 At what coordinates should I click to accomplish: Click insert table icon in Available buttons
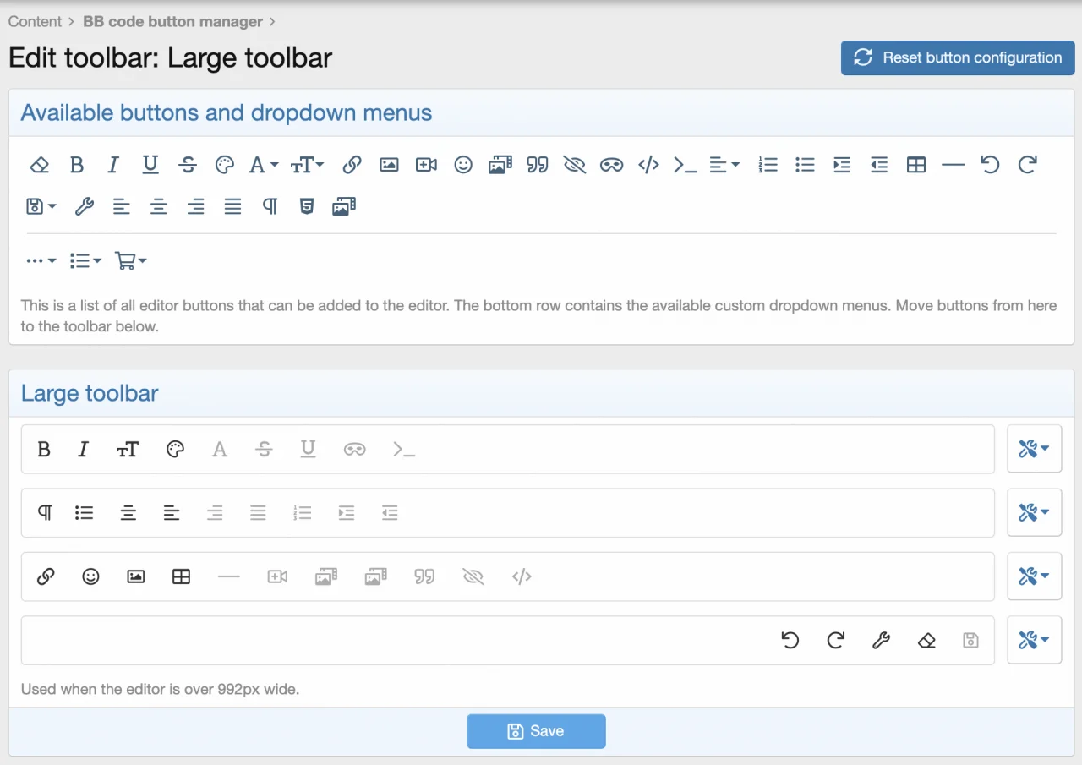point(916,166)
